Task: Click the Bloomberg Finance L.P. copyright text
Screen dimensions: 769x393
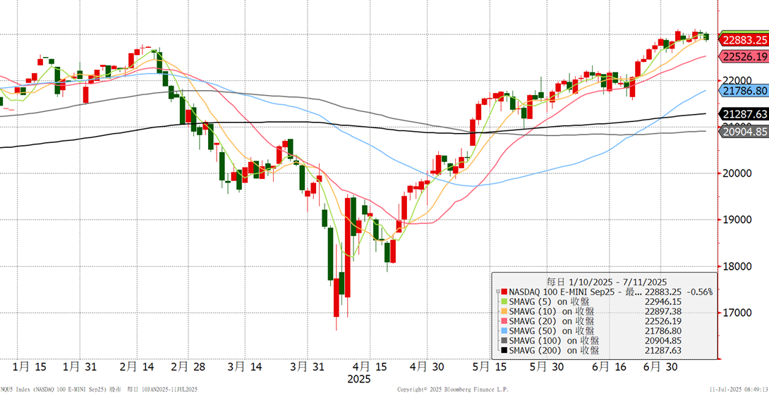Action: (452, 389)
